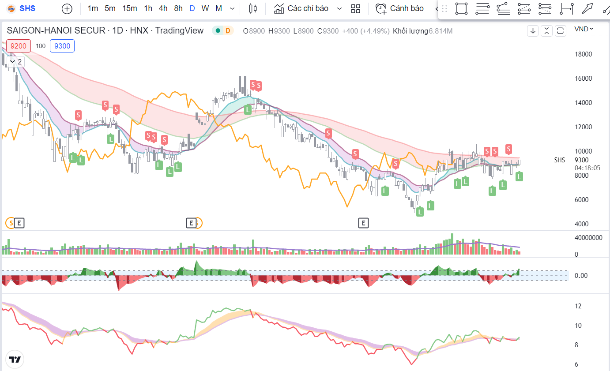Expand the indicator legend arrow labeled 2
610x371 pixels.
16,62
